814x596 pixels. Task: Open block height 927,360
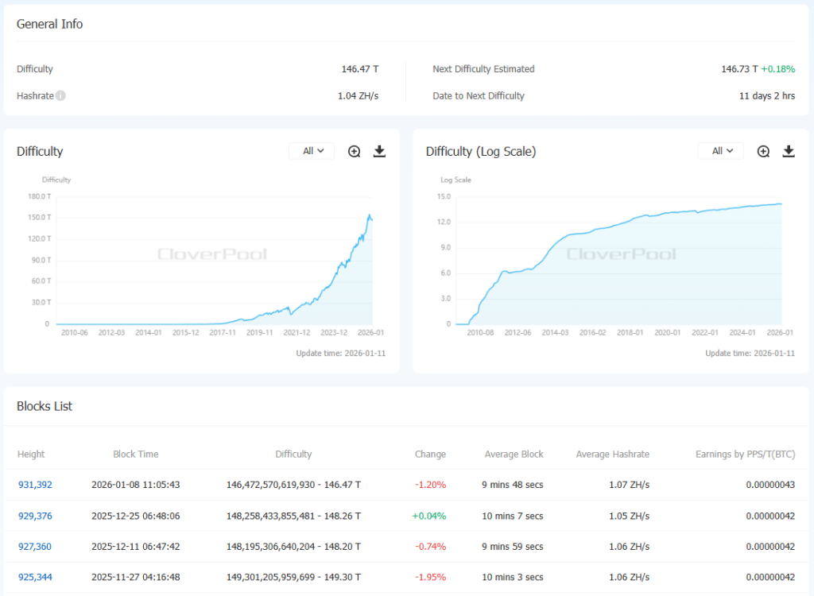(x=35, y=547)
